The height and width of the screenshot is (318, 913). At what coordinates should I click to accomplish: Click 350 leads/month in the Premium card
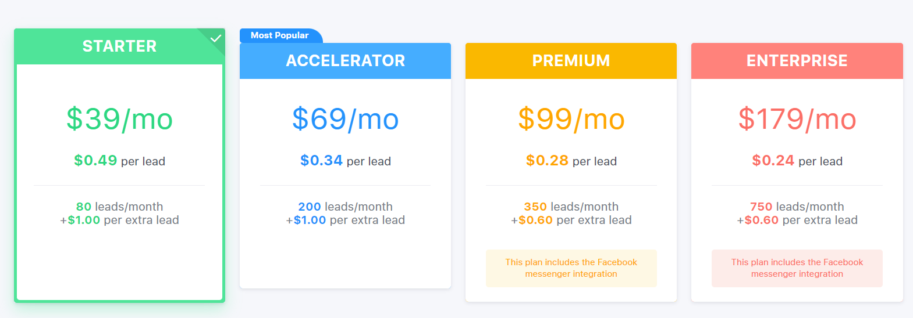[571, 207]
